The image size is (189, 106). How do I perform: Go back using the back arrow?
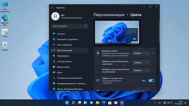52,8
